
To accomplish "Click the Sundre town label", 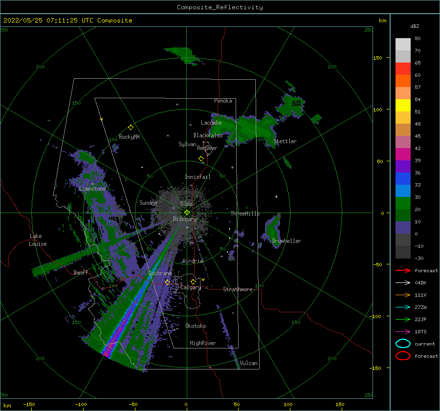I will [148, 202].
